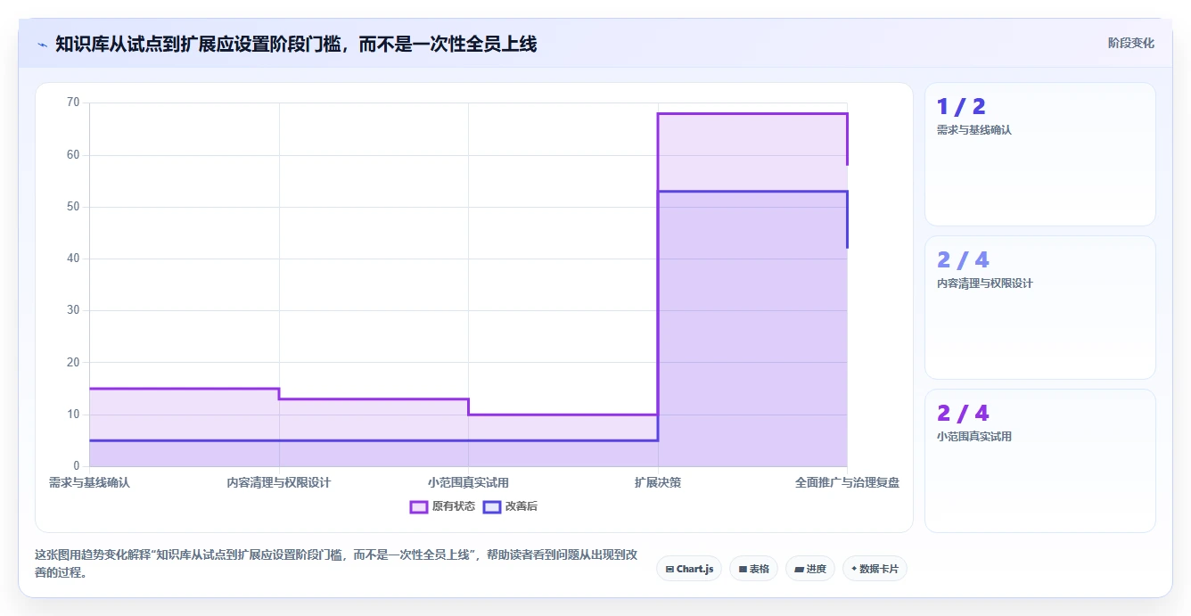Screen dimensions: 1191x616
Task: Click the 阶段变化 label in header
Action: click(1131, 43)
